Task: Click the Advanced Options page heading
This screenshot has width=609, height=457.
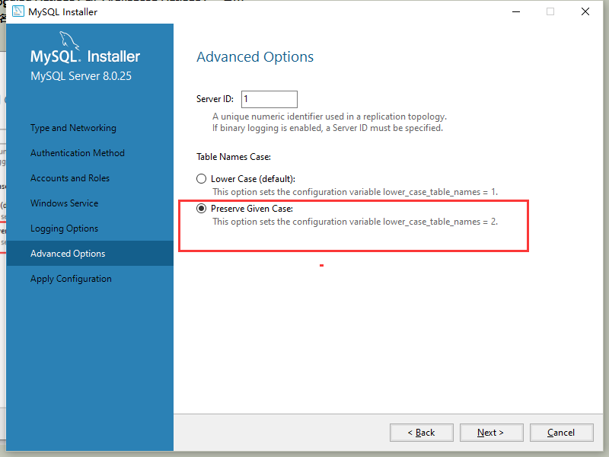Action: coord(255,57)
